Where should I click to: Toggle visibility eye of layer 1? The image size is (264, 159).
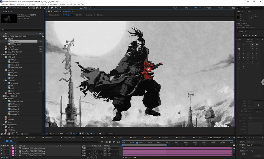pos(2,148)
